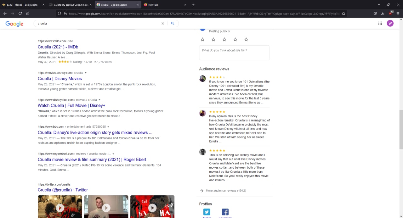
Task: Rate the film two stars
Action: coord(213,39)
